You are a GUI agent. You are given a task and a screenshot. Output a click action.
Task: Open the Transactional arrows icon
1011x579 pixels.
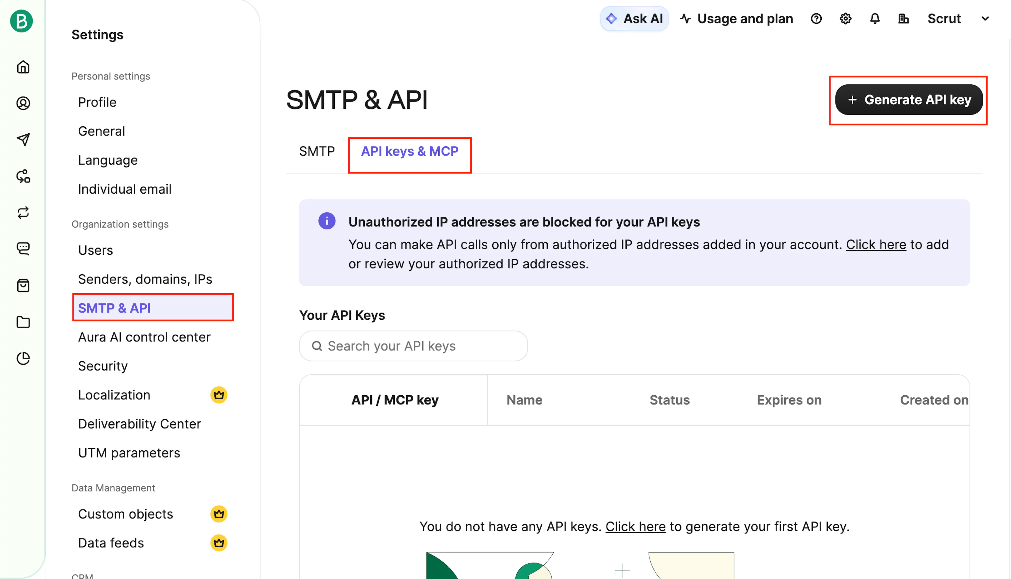(23, 213)
